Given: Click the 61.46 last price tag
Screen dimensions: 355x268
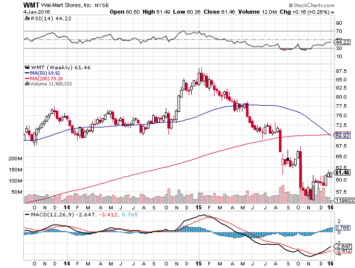Looking at the screenshot, I should [x=342, y=172].
